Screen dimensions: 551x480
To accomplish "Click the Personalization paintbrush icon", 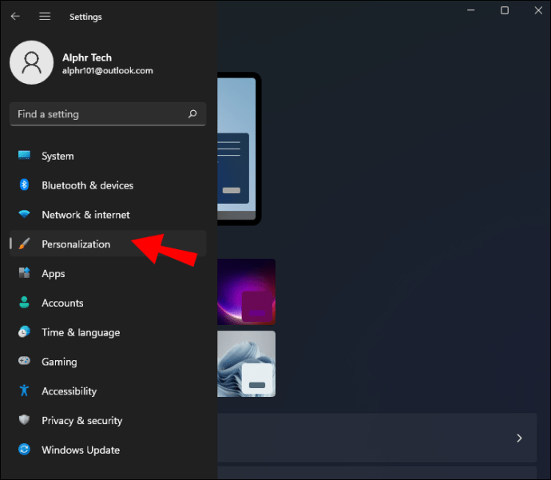I will pos(24,244).
